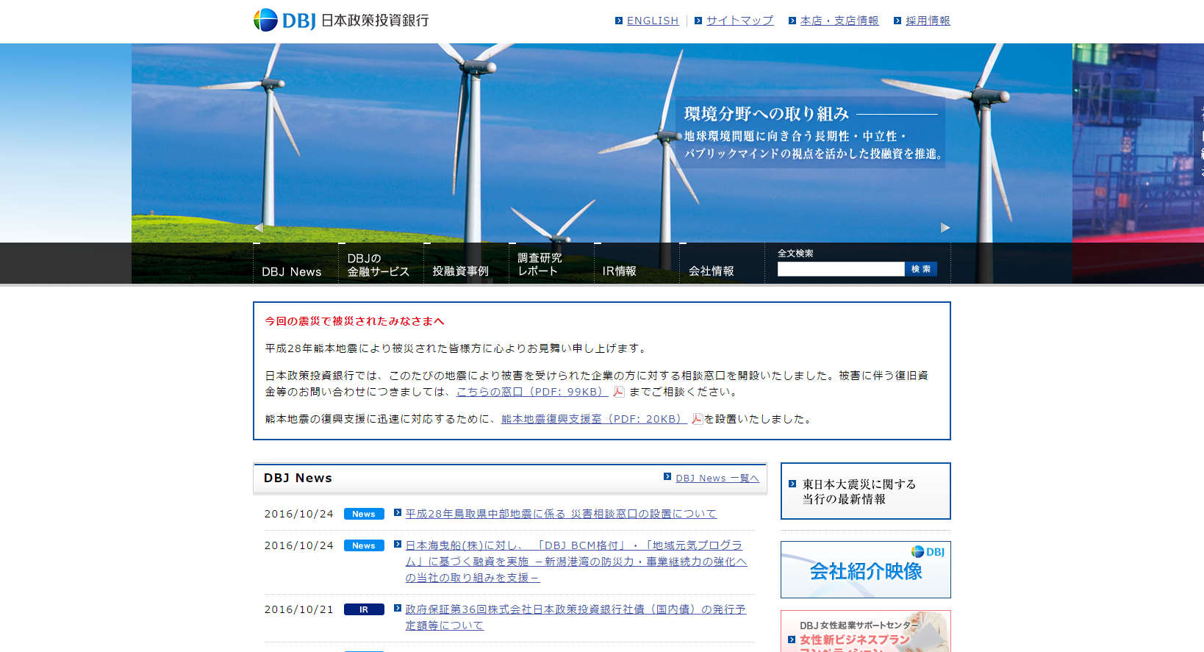Screen dimensions: 1204x652
Task: Open DBJ News navigation menu item
Action: (x=292, y=271)
